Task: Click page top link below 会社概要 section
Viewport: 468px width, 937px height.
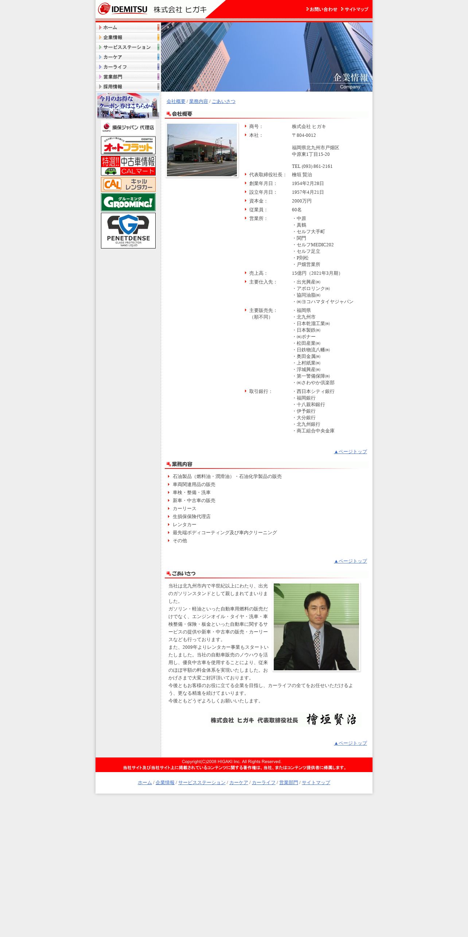Action: (x=350, y=452)
